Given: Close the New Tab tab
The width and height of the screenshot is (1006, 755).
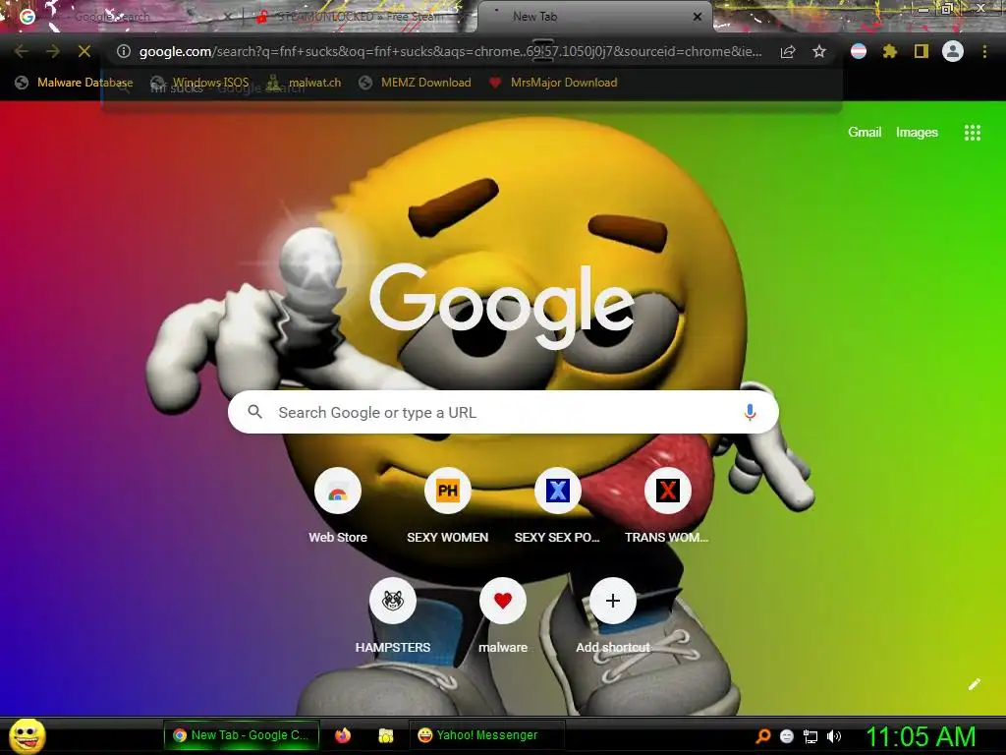Looking at the screenshot, I should (x=698, y=17).
